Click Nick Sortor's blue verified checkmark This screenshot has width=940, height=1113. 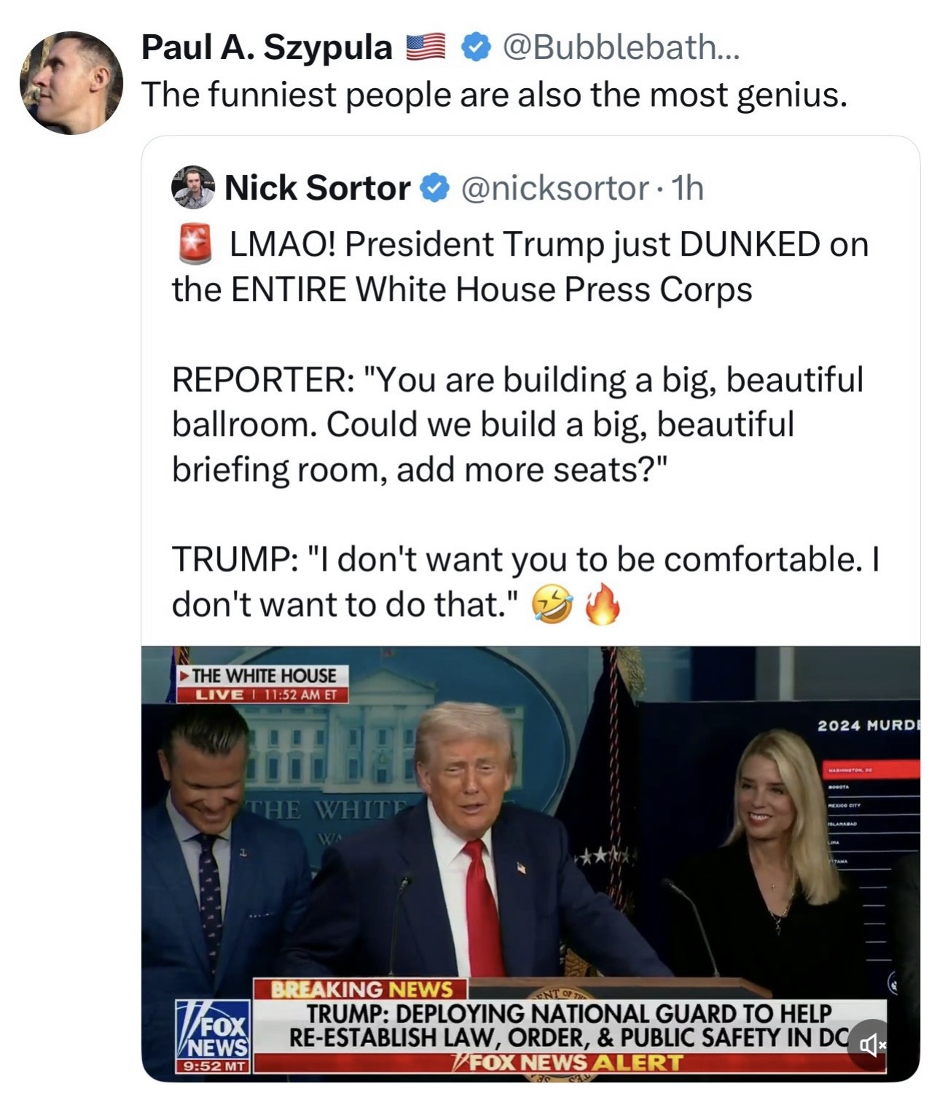[x=435, y=188]
